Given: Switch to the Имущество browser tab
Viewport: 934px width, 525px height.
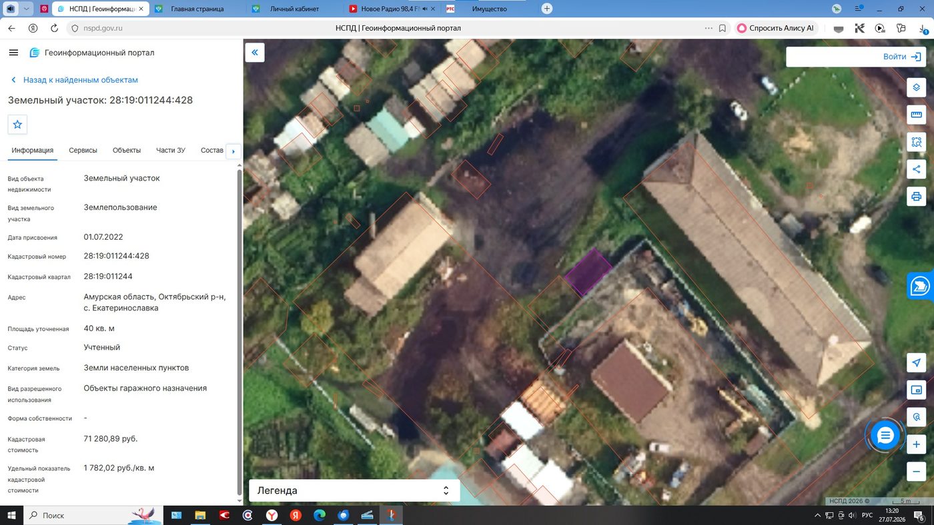Looking at the screenshot, I should 489,9.
